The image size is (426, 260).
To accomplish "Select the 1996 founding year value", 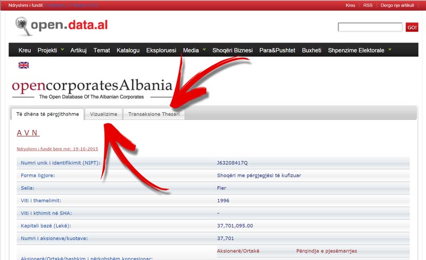I will 223,201.
